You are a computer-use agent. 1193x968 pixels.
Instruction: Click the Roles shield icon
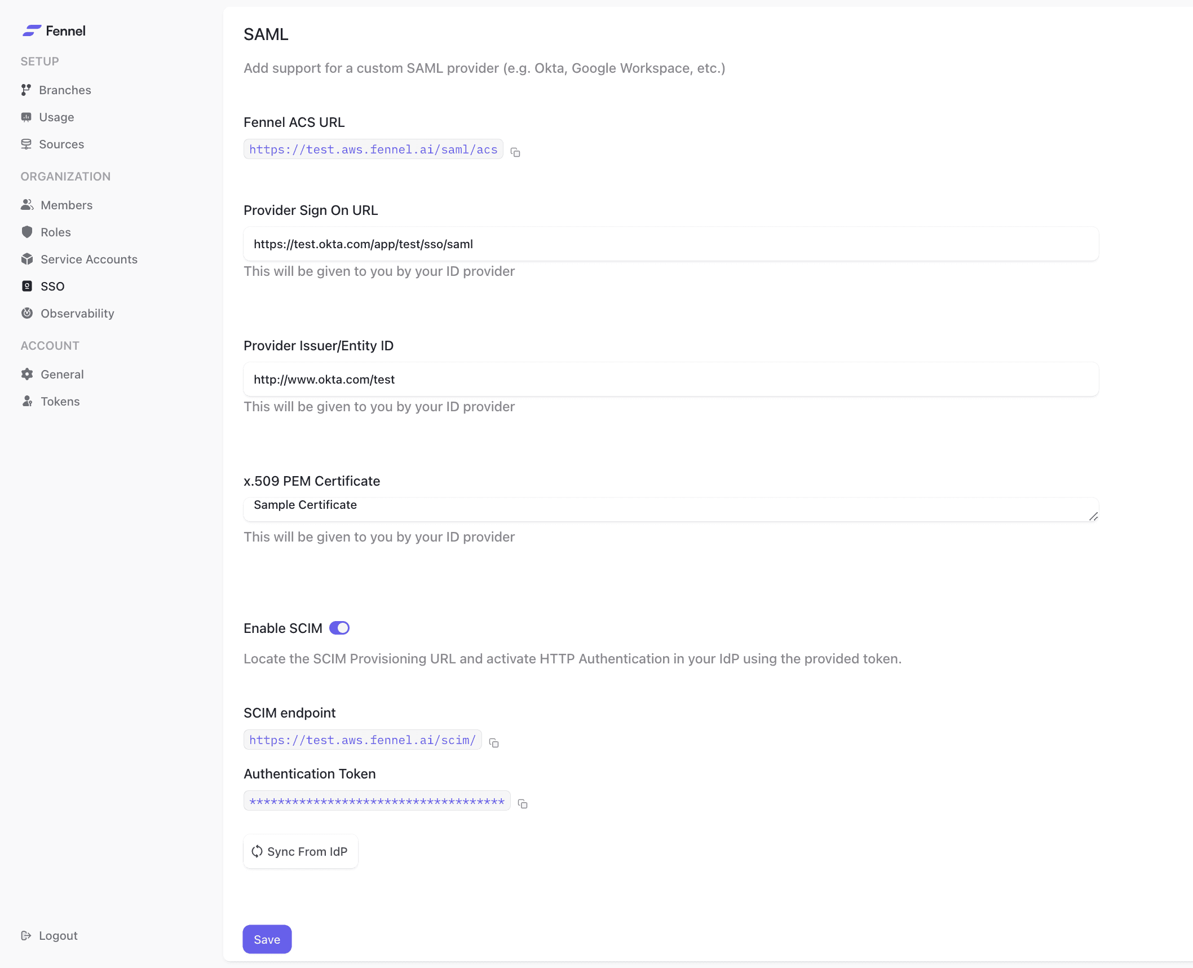(26, 232)
